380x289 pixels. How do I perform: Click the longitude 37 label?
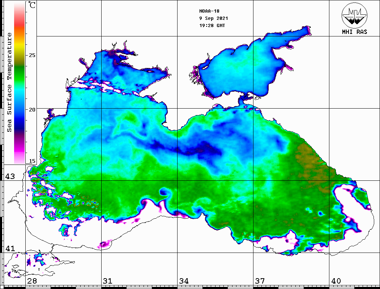pos(260,281)
